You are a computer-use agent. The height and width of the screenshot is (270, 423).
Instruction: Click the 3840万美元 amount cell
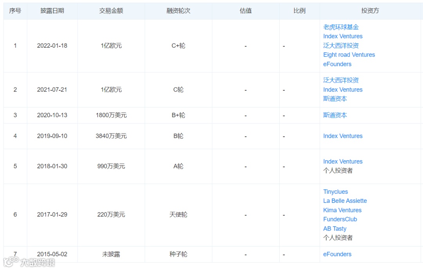point(111,136)
